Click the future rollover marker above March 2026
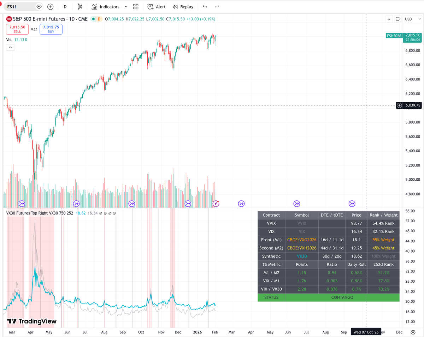 (241, 204)
